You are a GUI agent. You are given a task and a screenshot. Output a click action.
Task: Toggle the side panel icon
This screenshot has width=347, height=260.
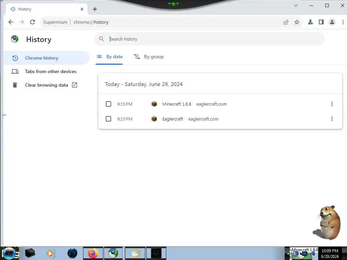[321, 22]
